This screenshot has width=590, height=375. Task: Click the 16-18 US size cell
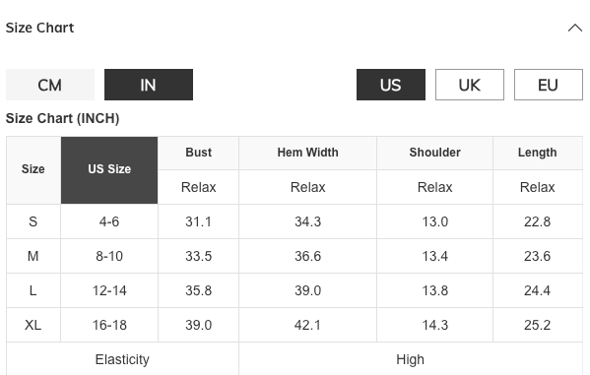[x=109, y=325]
